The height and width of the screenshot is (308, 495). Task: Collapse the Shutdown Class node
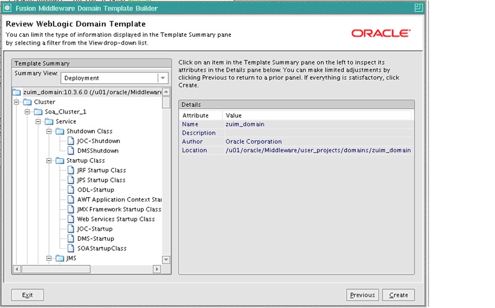(x=49, y=131)
